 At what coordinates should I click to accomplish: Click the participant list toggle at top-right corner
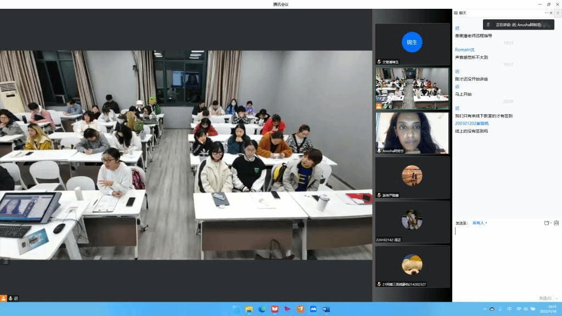[x=558, y=13]
